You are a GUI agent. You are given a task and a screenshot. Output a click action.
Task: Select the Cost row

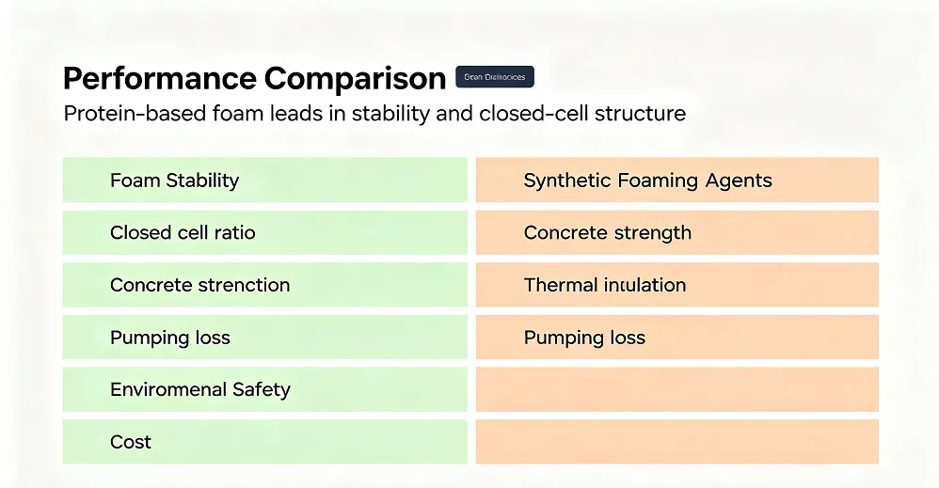264,441
